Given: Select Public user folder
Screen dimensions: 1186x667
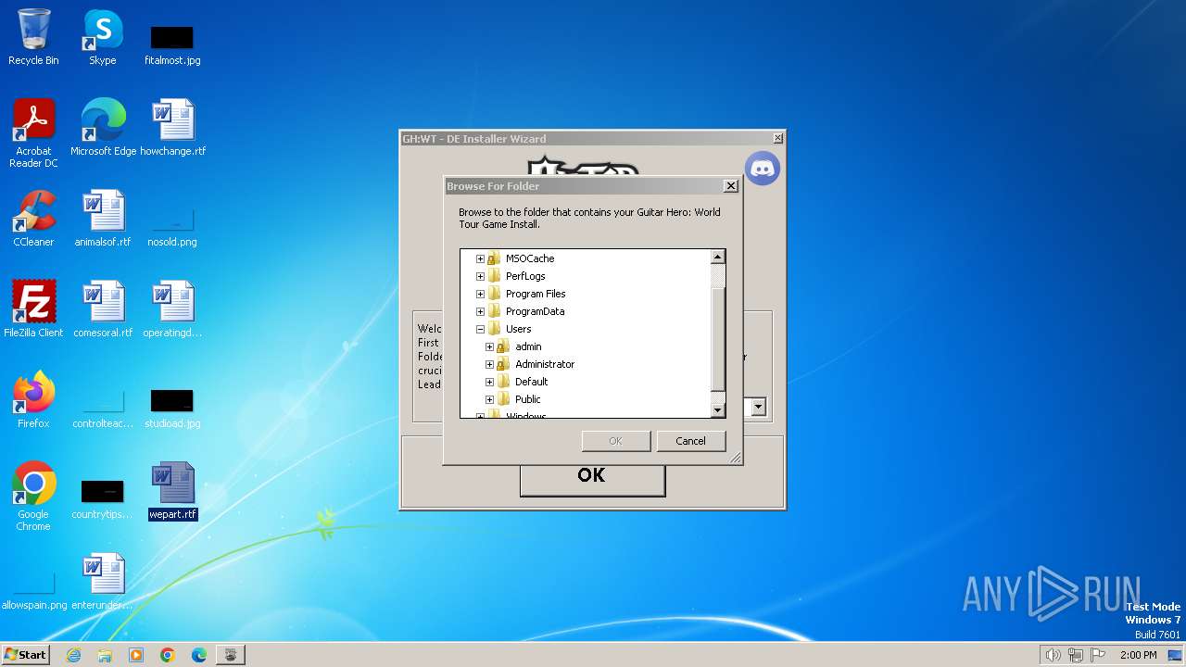Looking at the screenshot, I should click(527, 399).
